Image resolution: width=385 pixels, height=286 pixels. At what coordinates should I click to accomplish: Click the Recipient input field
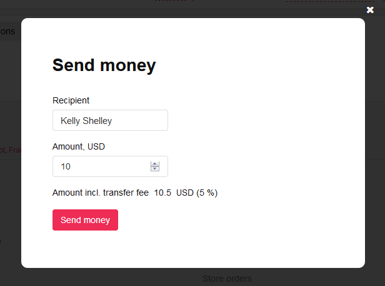click(110, 121)
